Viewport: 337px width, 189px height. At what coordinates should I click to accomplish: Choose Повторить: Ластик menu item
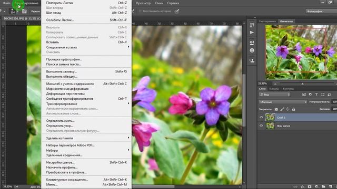click(x=87, y=3)
